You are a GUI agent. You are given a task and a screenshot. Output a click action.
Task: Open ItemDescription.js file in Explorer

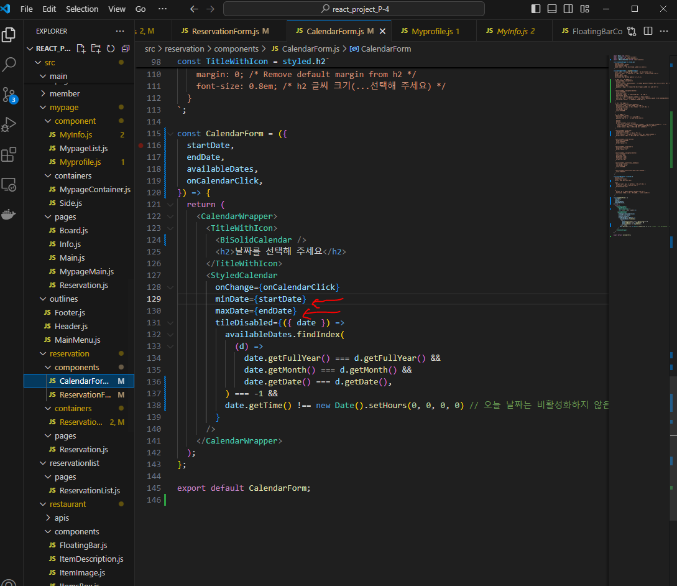click(91, 559)
